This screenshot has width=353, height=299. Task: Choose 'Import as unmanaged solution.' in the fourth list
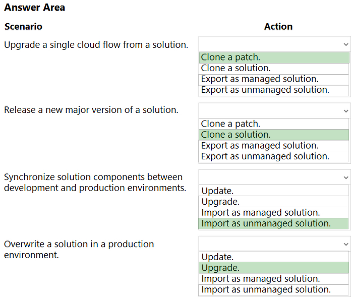click(274, 290)
